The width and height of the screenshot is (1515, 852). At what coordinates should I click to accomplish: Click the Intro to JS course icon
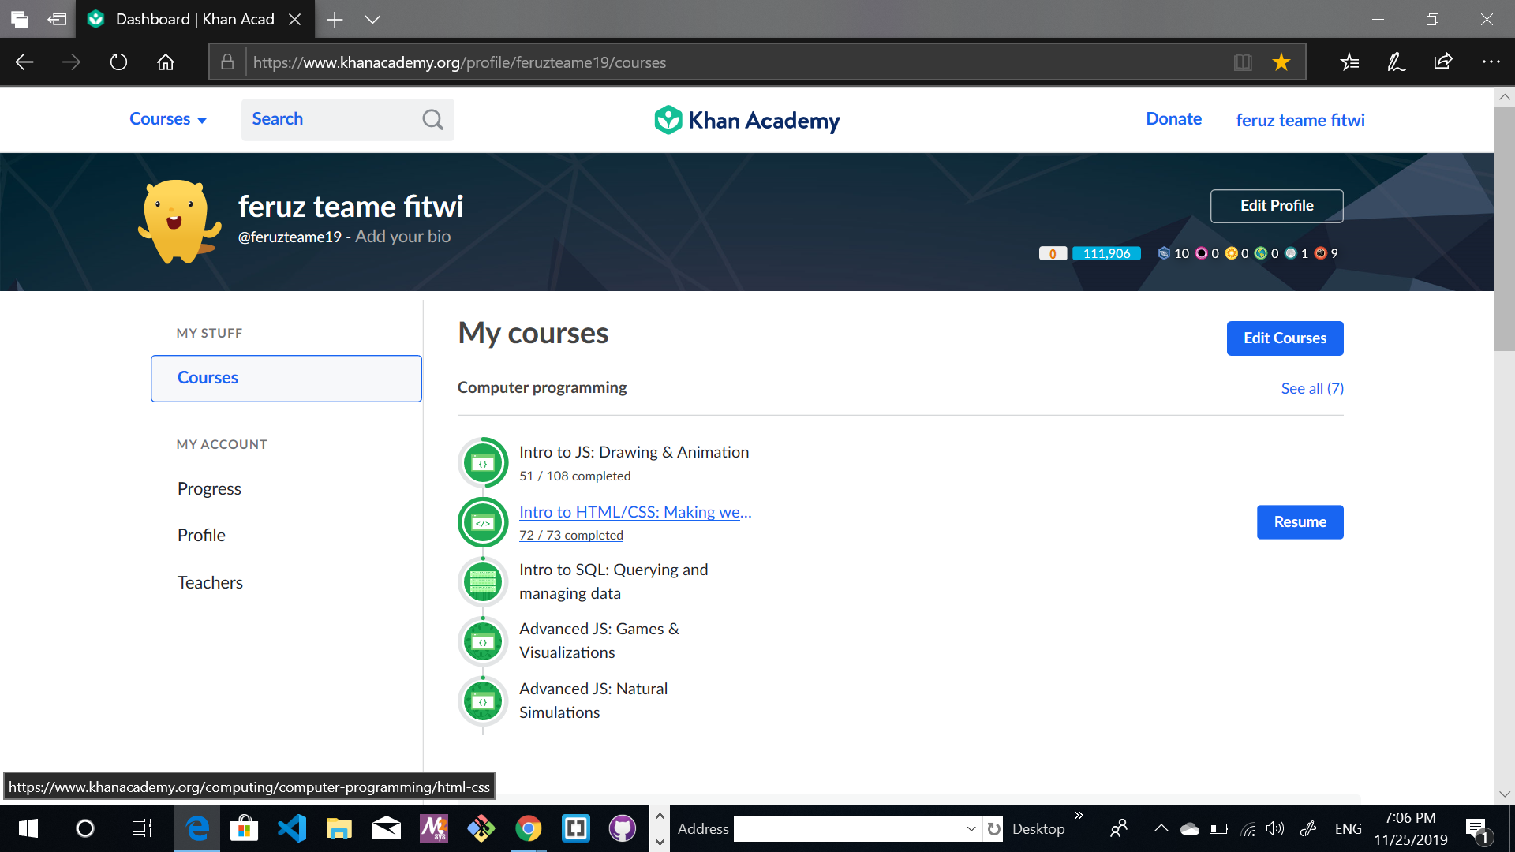pos(483,463)
